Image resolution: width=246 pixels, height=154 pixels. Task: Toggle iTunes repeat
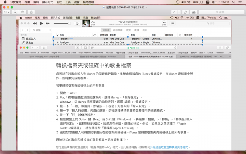[x=164, y=22]
